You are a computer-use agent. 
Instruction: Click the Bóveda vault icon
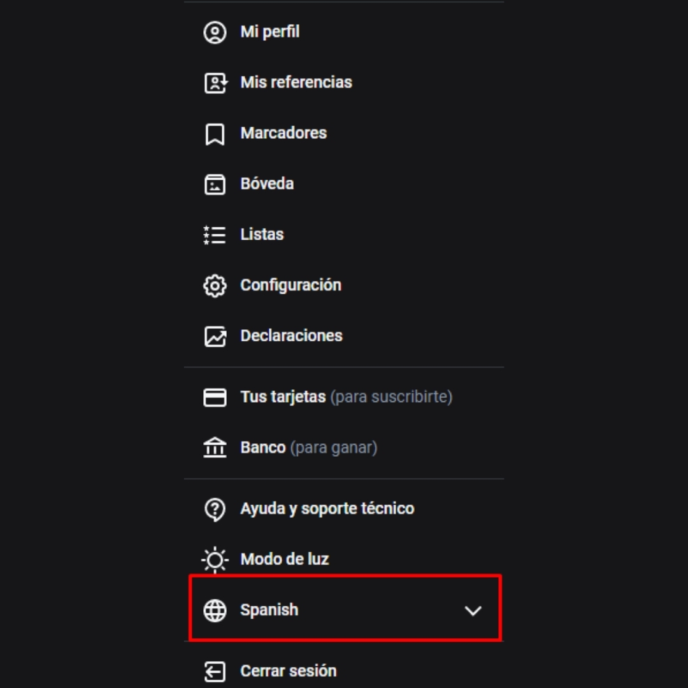[215, 184]
